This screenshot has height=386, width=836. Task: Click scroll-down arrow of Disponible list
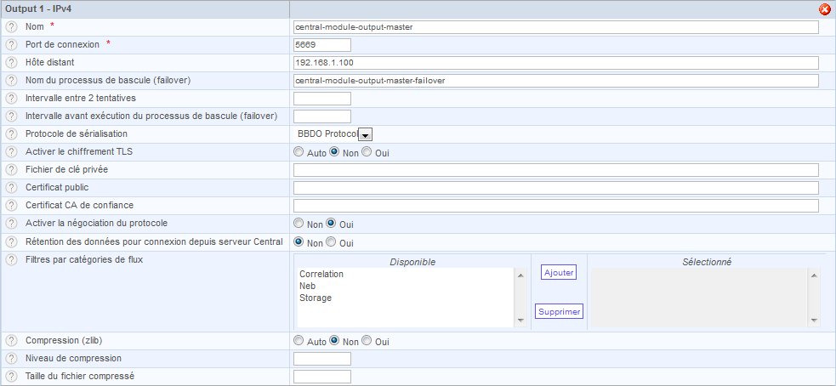520,320
